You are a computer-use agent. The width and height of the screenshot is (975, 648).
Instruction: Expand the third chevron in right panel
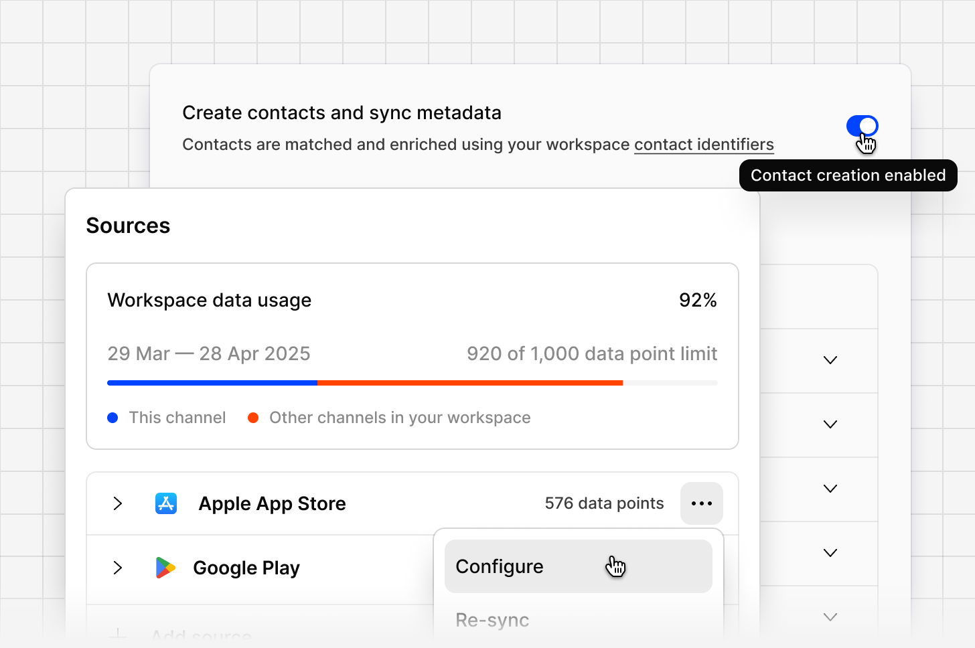[x=830, y=489]
